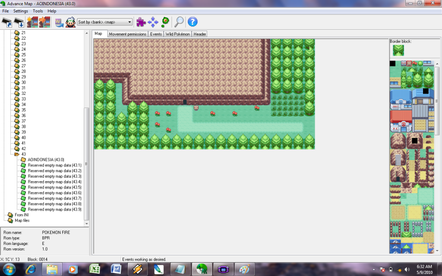Click the blue four-arrow move icon
This screenshot has width=442, height=276.
153,22
